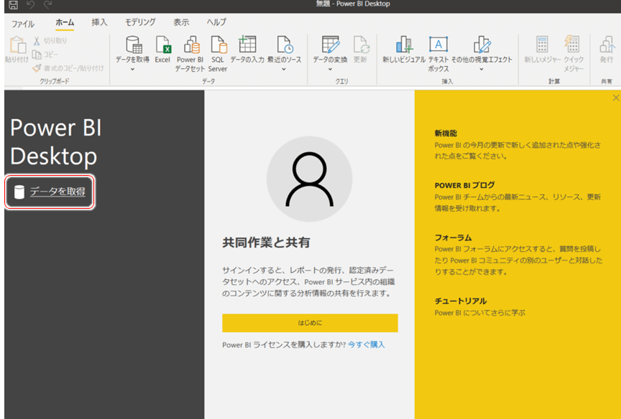Open the ファイル menu
This screenshot has height=419, width=621.
[x=22, y=23]
